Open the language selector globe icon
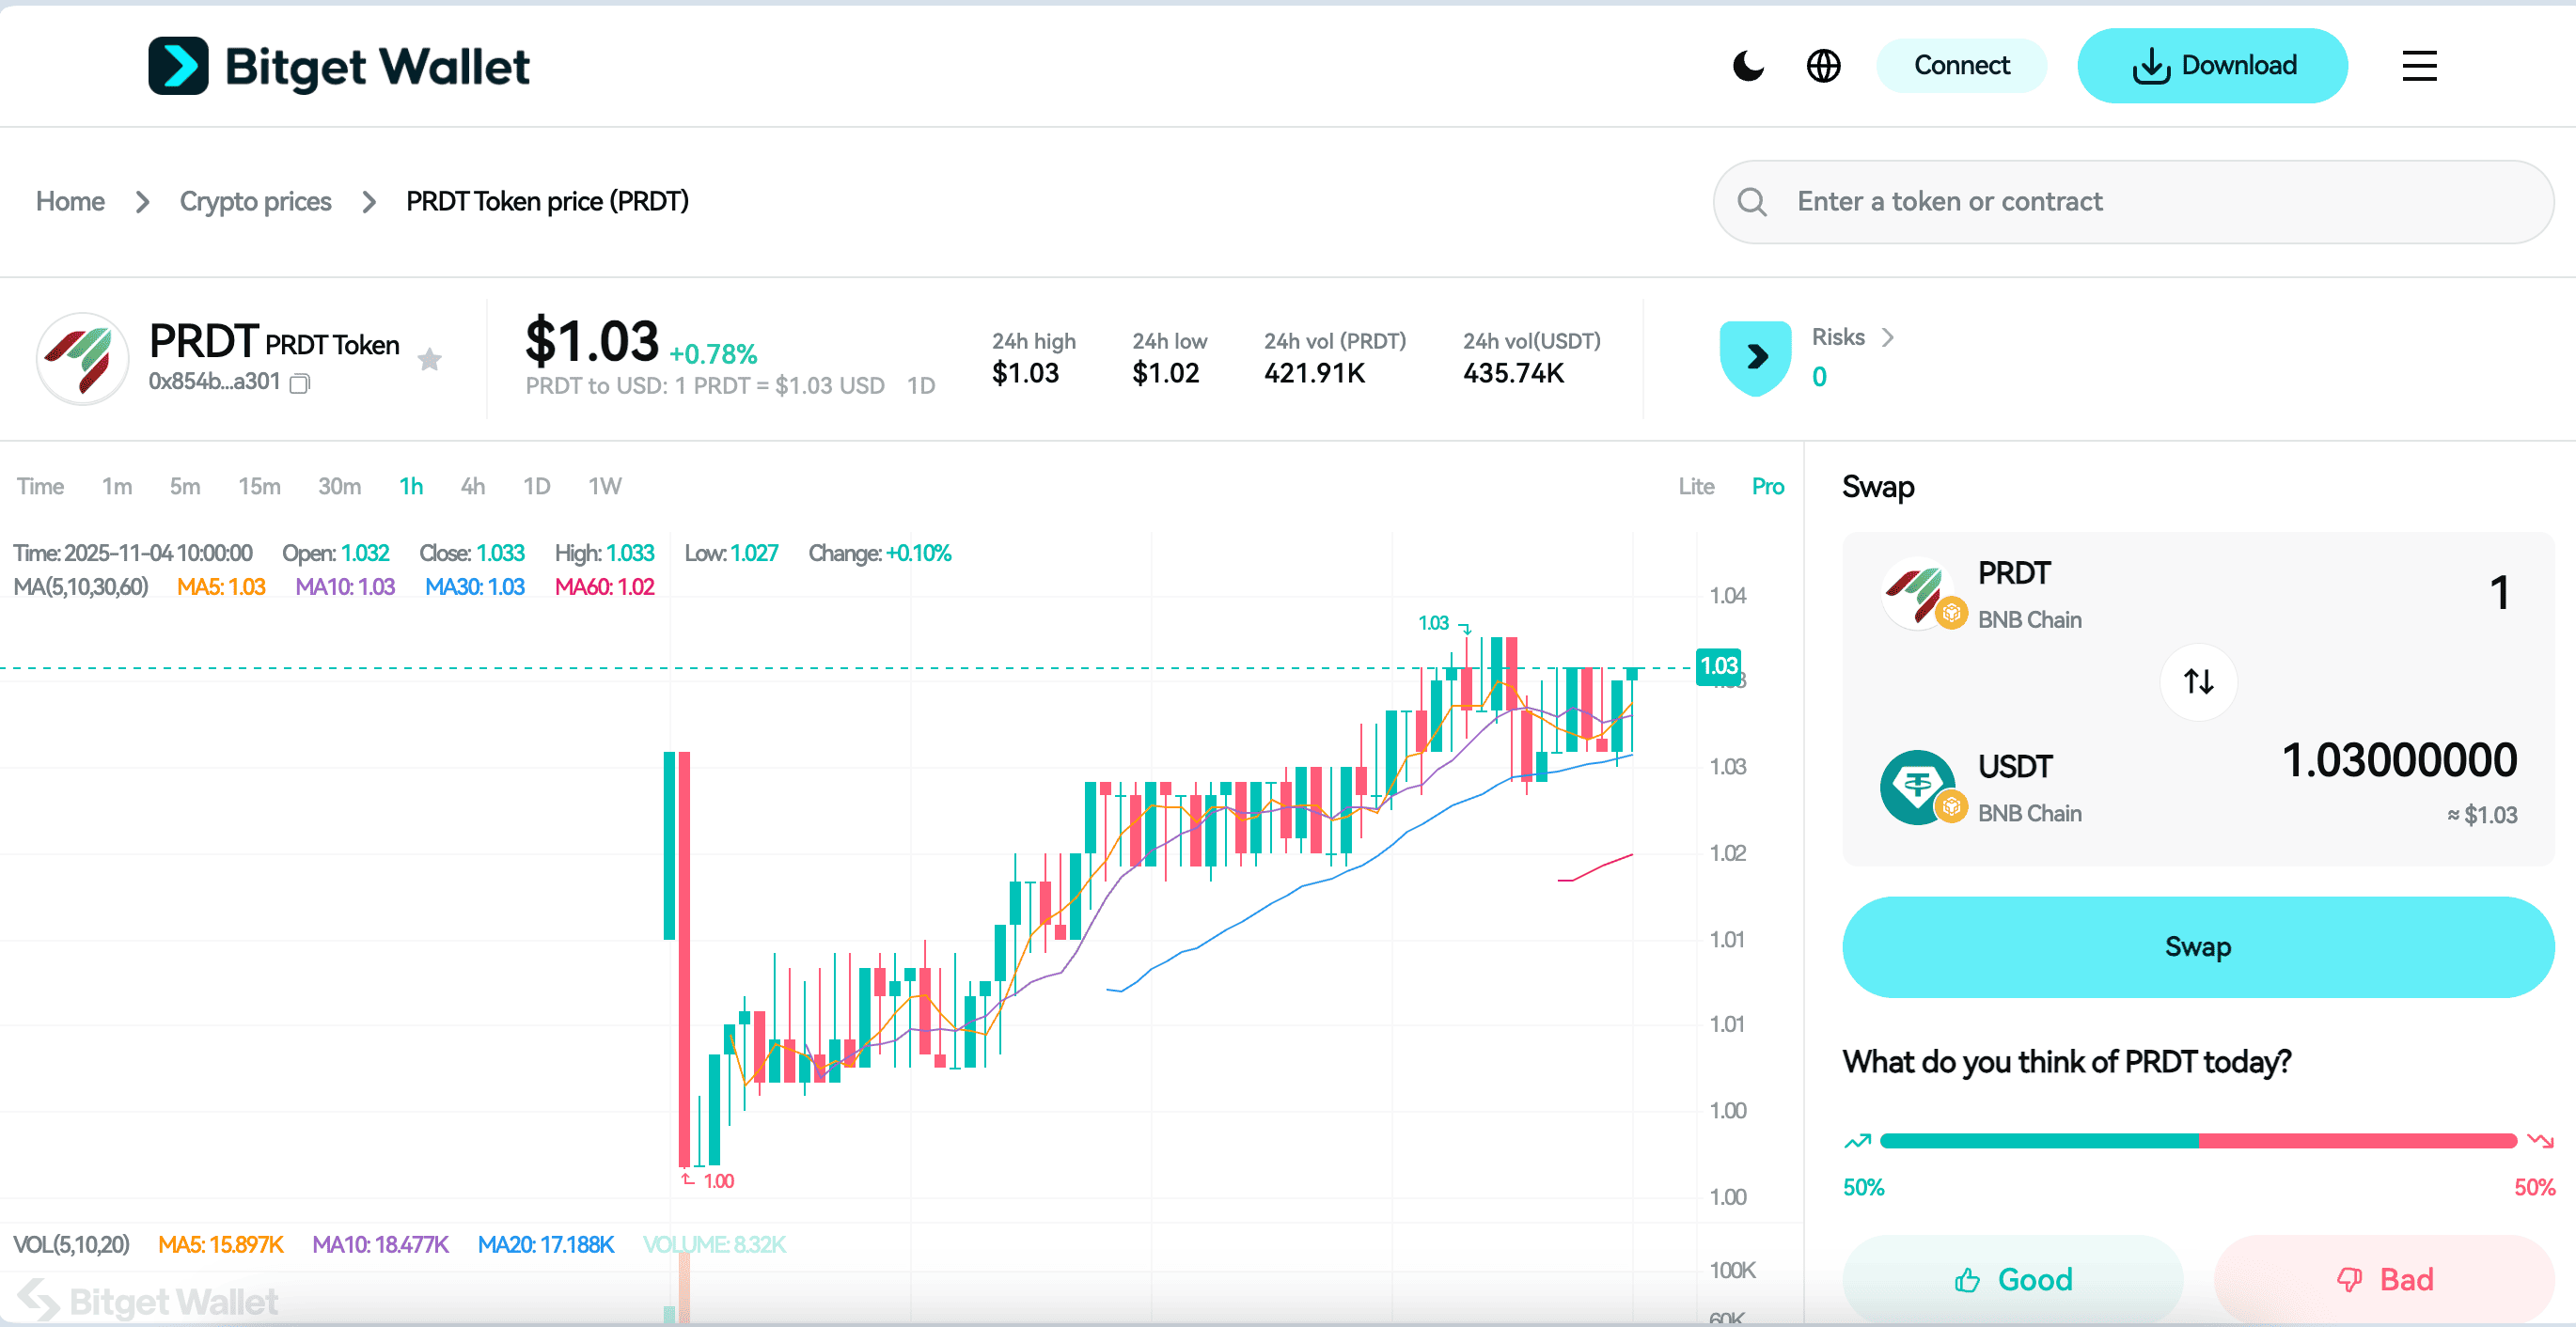 point(1823,65)
